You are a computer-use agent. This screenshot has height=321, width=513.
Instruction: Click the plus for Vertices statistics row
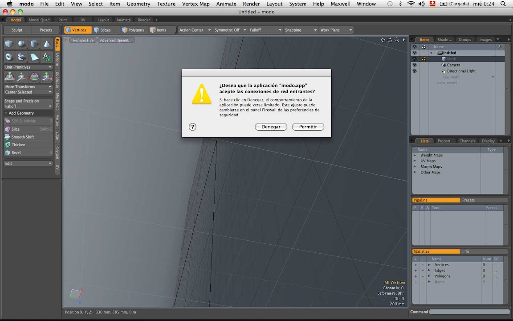click(x=415, y=265)
